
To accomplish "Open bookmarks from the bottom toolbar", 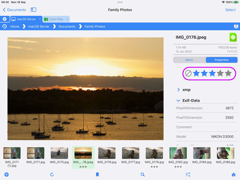I will (x=97, y=175).
